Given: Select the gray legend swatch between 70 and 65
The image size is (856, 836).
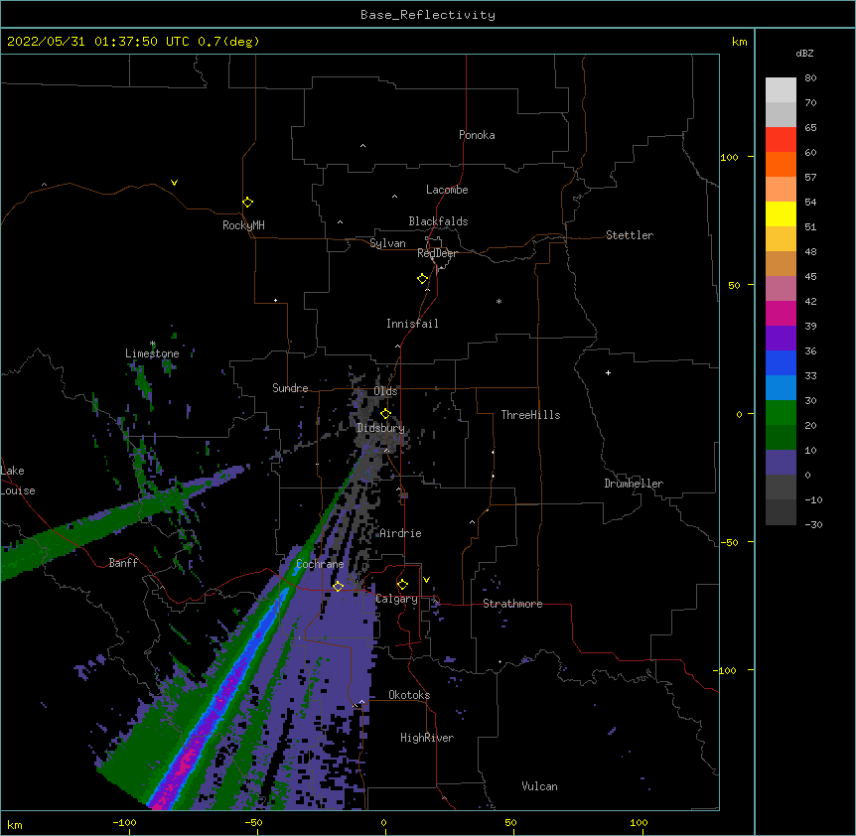Looking at the screenshot, I should tap(781, 114).
